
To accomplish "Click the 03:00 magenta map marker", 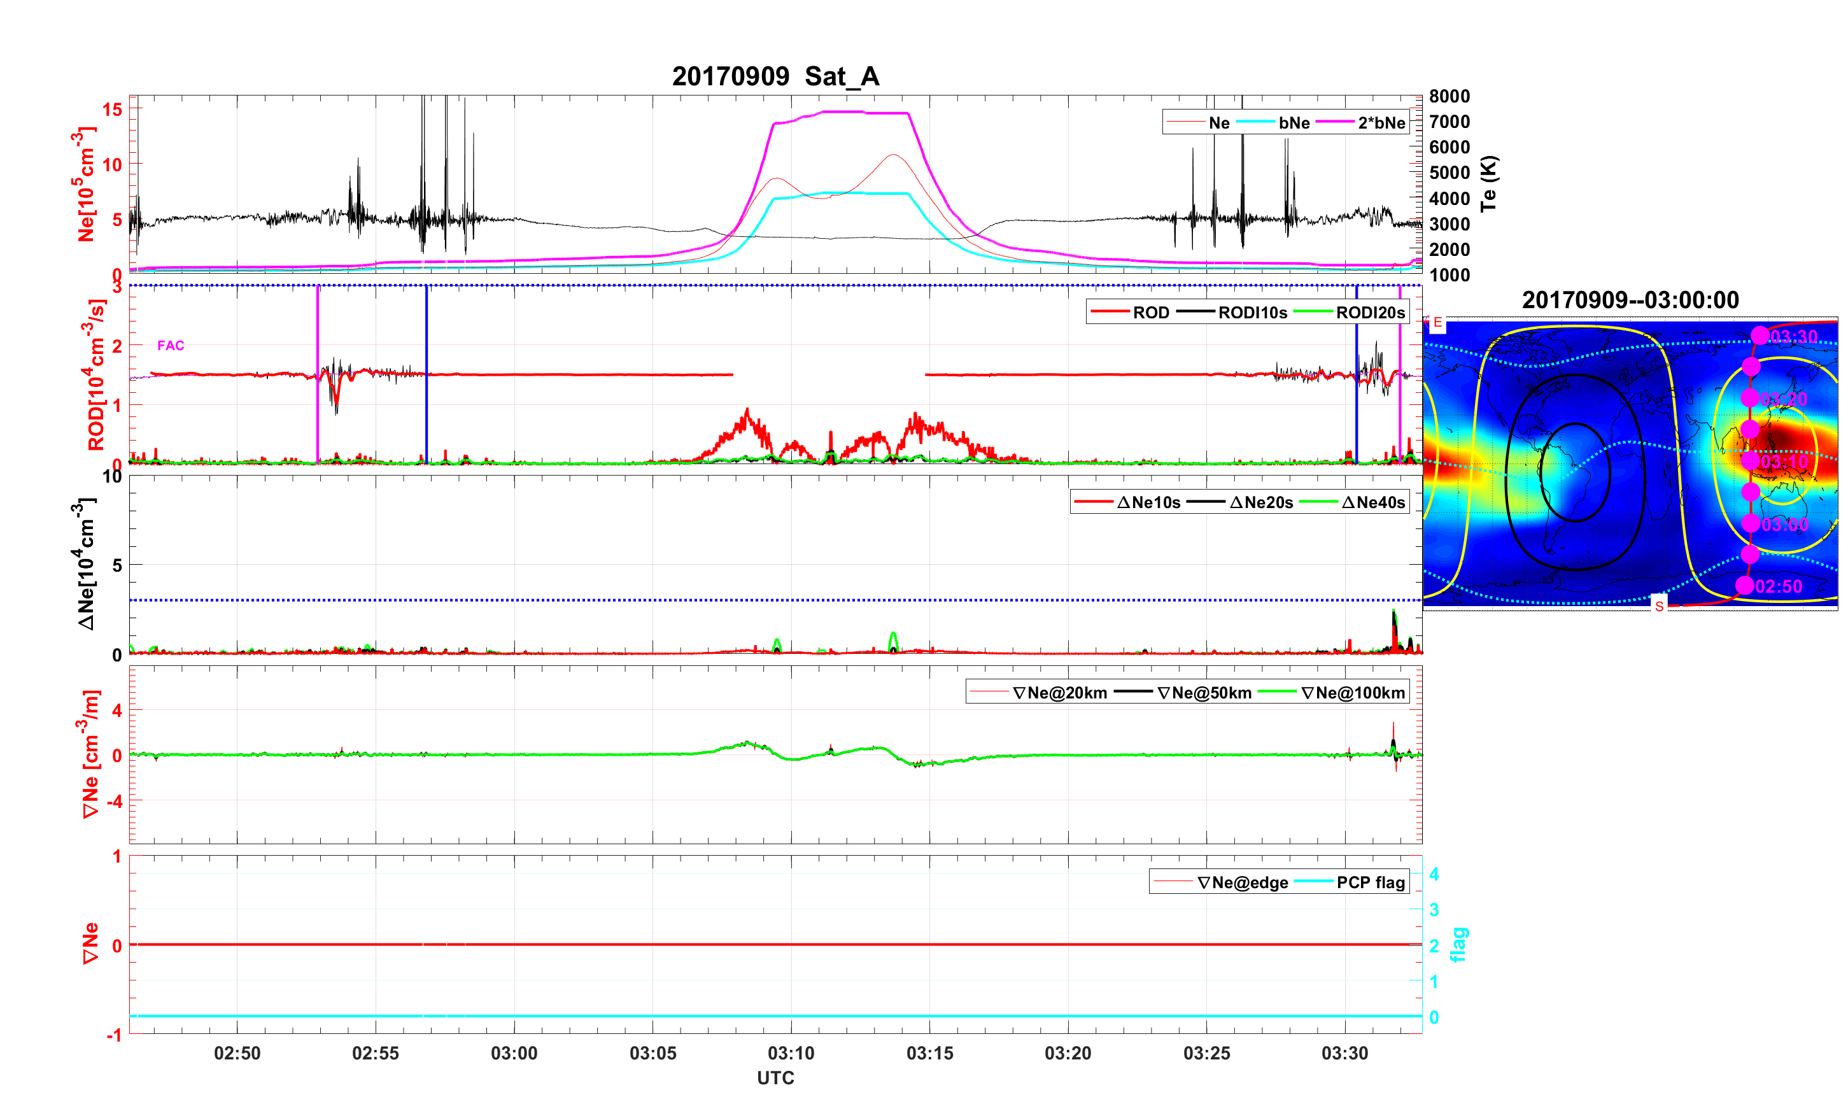I will click(1751, 523).
